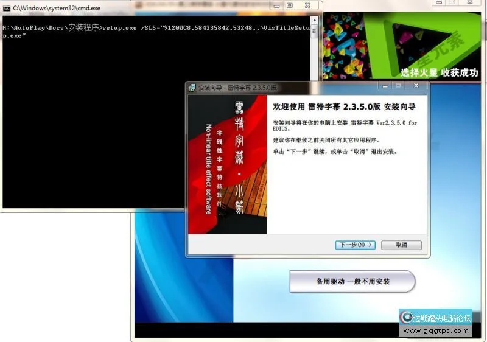The image size is (487, 342).
Task: Click the 下一步(N) button in installer
Action: tap(356, 245)
